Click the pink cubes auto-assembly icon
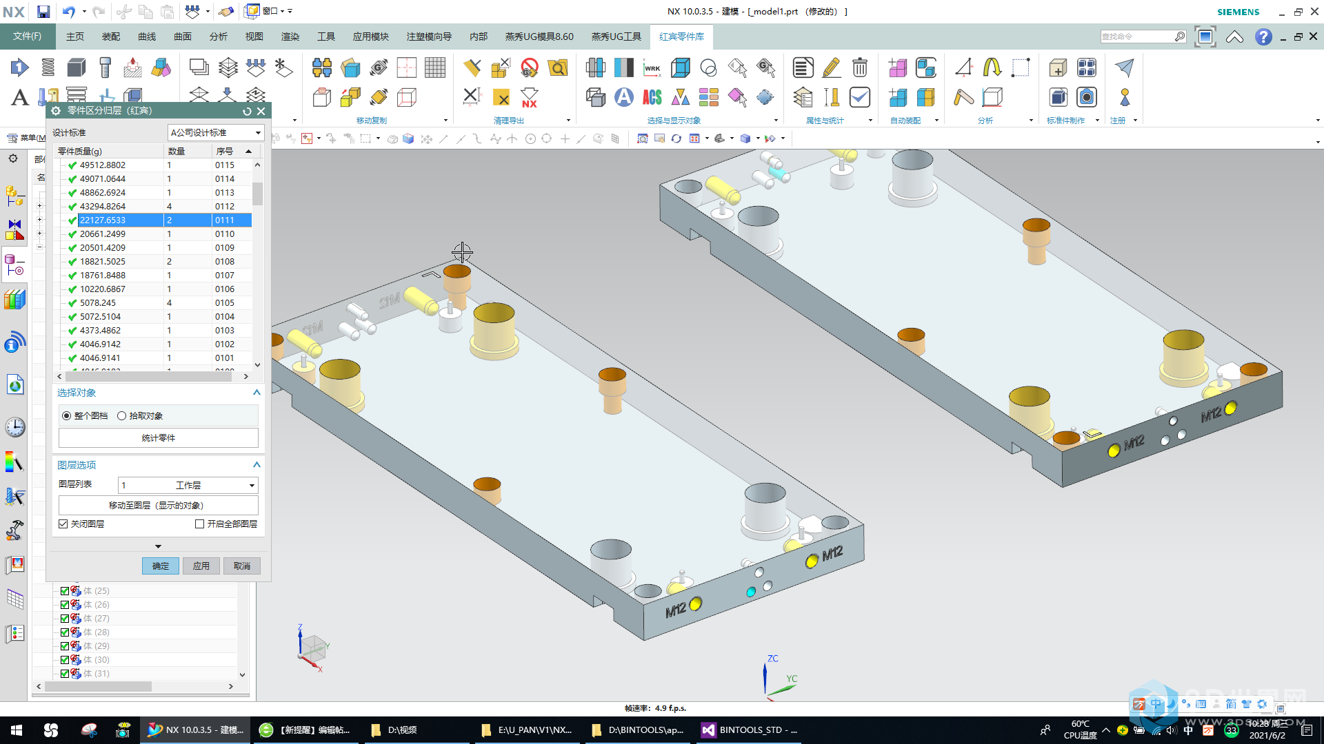The height and width of the screenshot is (744, 1324). [x=898, y=68]
